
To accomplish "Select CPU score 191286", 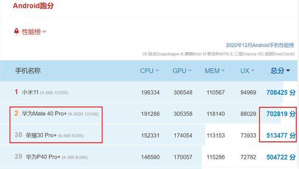I will (x=150, y=114).
